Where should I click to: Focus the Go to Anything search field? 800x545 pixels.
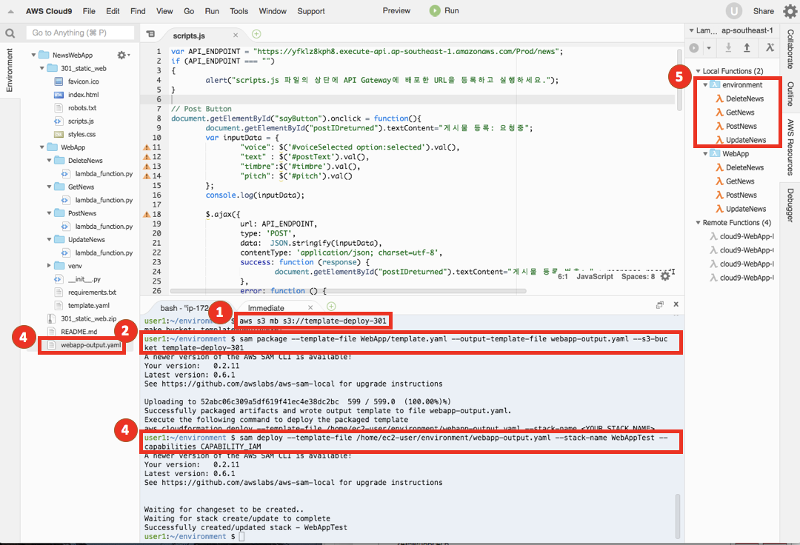[80, 33]
